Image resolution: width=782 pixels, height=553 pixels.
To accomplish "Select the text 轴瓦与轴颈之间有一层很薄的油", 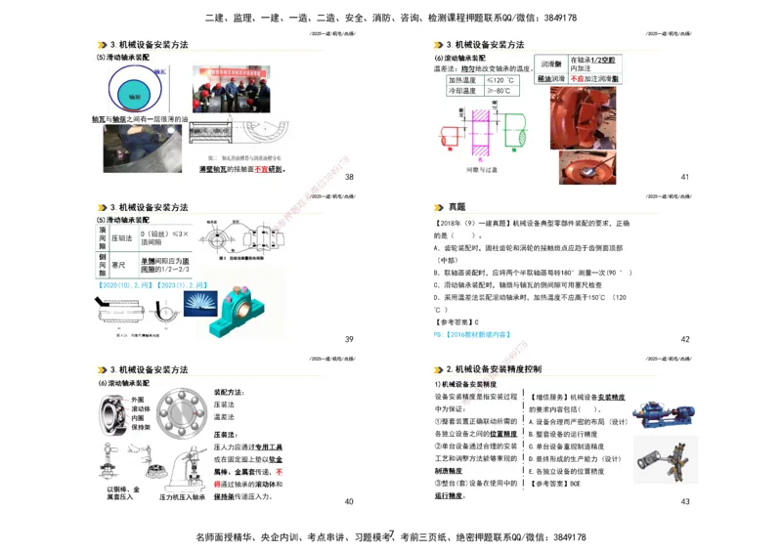I will click(140, 119).
